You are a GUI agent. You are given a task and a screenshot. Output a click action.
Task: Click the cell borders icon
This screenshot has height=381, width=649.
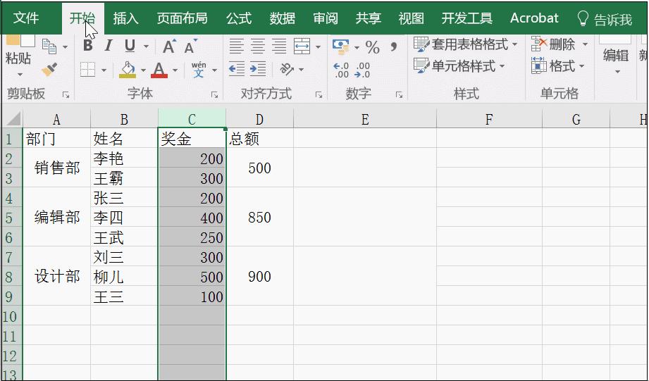click(88, 70)
